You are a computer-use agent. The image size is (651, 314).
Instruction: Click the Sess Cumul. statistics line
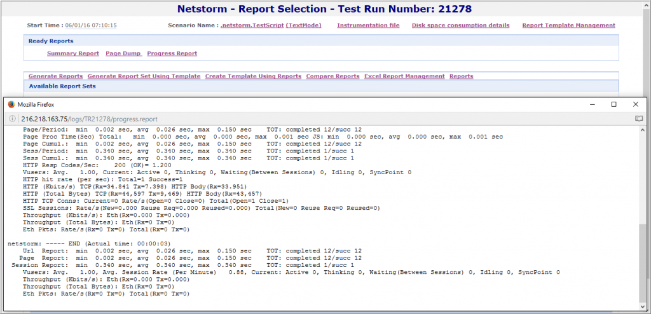point(188,158)
